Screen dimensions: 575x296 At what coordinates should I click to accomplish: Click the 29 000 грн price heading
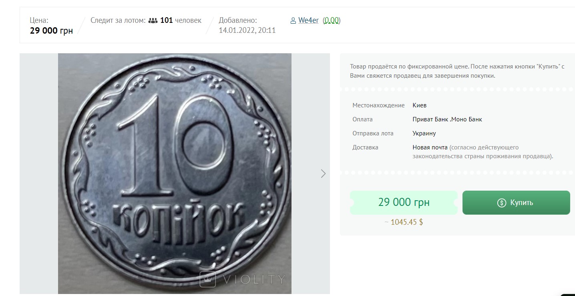(x=51, y=30)
